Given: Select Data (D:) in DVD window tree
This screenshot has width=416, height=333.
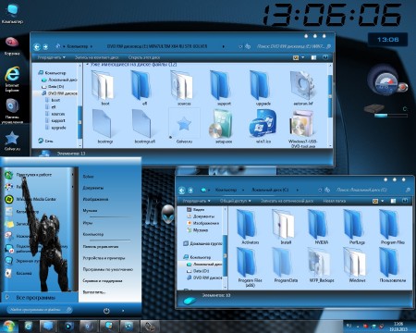Looking at the screenshot, I should 53,87.
